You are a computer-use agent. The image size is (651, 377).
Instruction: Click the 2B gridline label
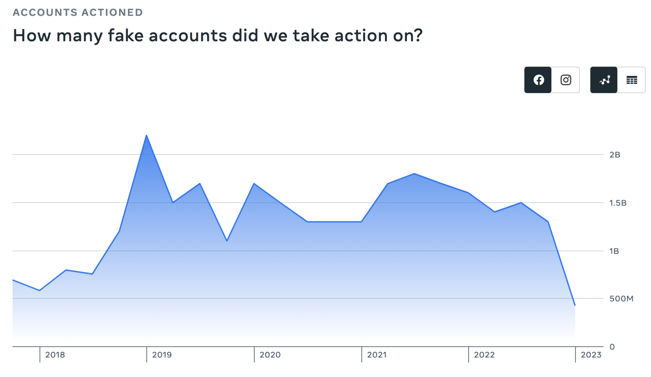(615, 155)
